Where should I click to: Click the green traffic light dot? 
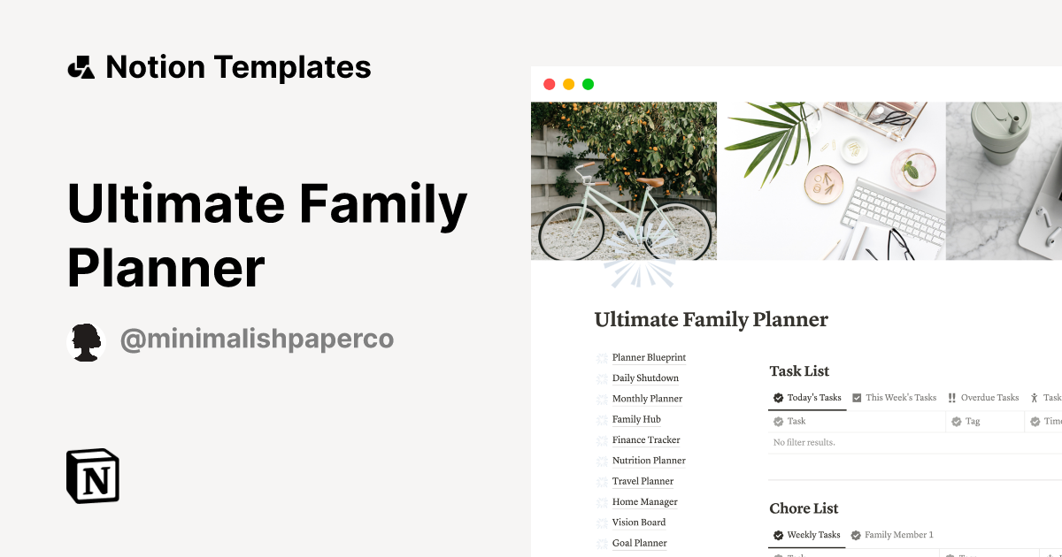[587, 82]
